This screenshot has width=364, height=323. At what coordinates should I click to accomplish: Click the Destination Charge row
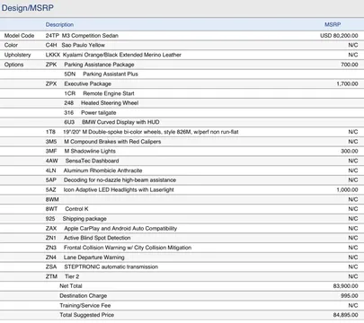point(182,296)
